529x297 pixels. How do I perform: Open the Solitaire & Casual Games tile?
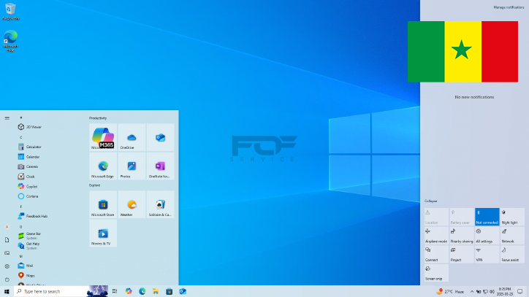click(x=160, y=204)
